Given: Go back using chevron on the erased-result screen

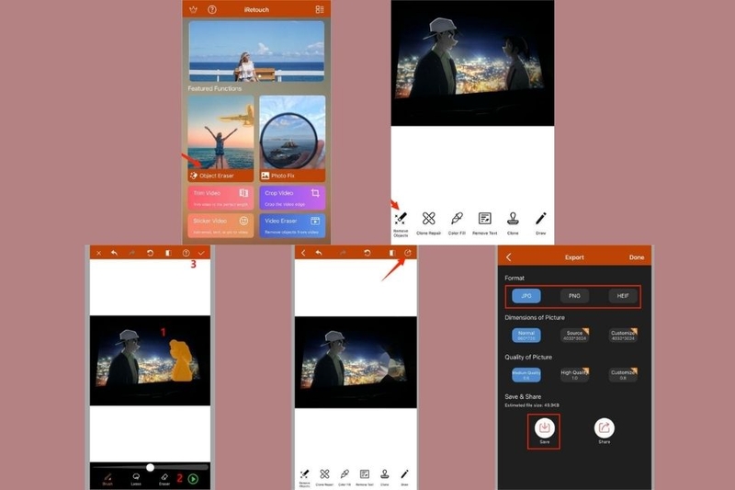Looking at the screenshot, I should click(x=303, y=253).
